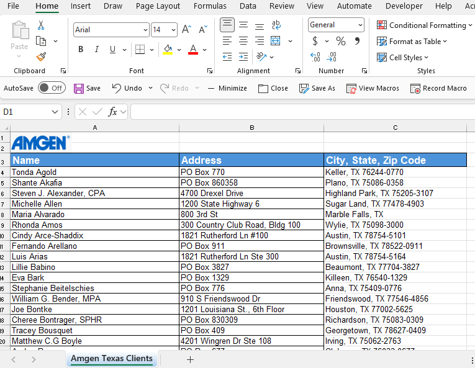Click the Cut scissors icon

(41, 25)
